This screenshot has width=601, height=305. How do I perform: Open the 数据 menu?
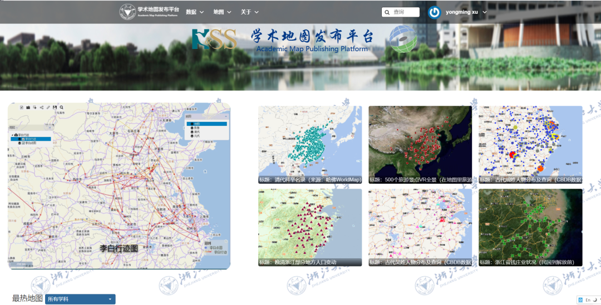tap(195, 12)
